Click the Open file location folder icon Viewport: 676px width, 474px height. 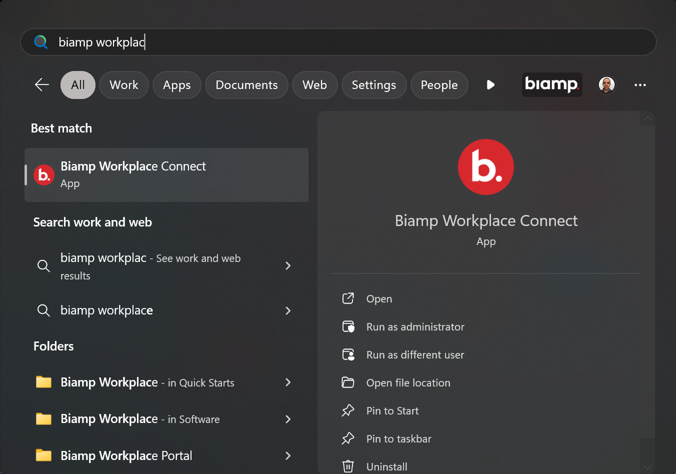click(348, 382)
